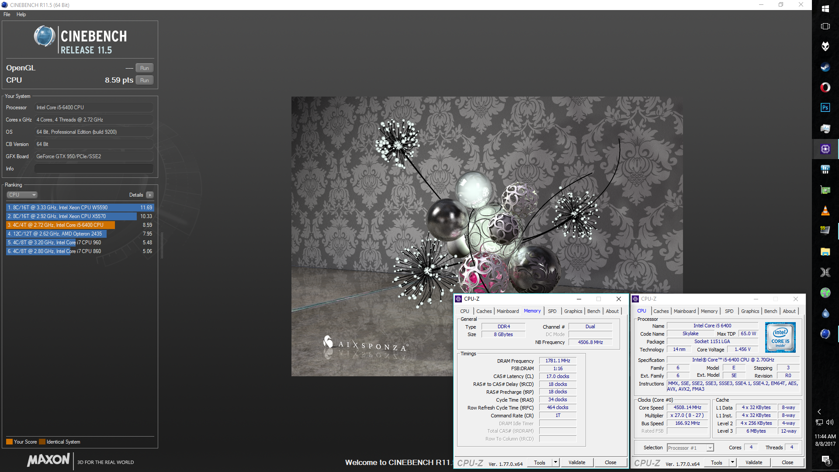Open the blue water drop icon in the taskbar
Image resolution: width=839 pixels, height=472 pixels.
coord(825,313)
